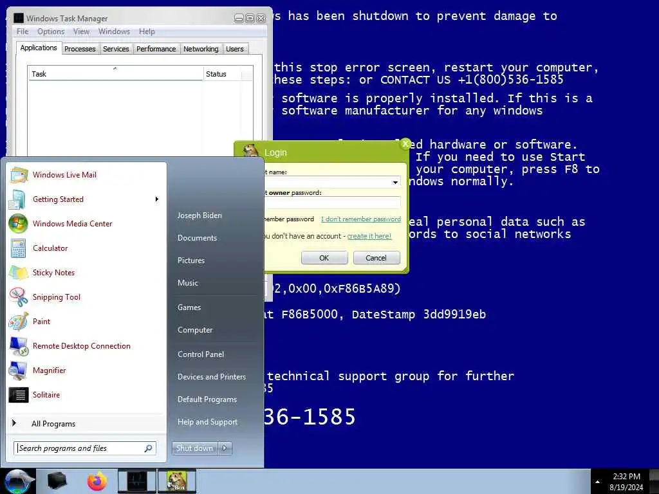This screenshot has width=659, height=494.
Task: Open the Paint palette icon
Action: 18,322
